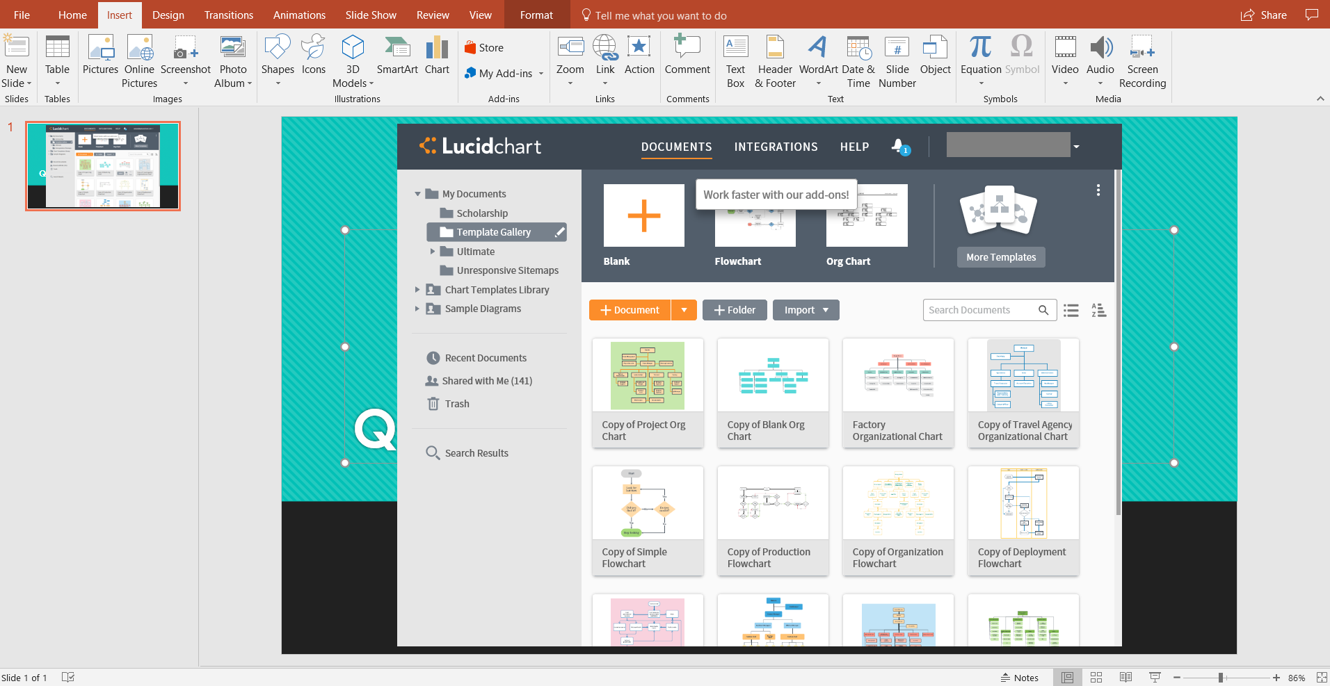1330x686 pixels.
Task: Insert Slide Number
Action: pyautogui.click(x=897, y=61)
